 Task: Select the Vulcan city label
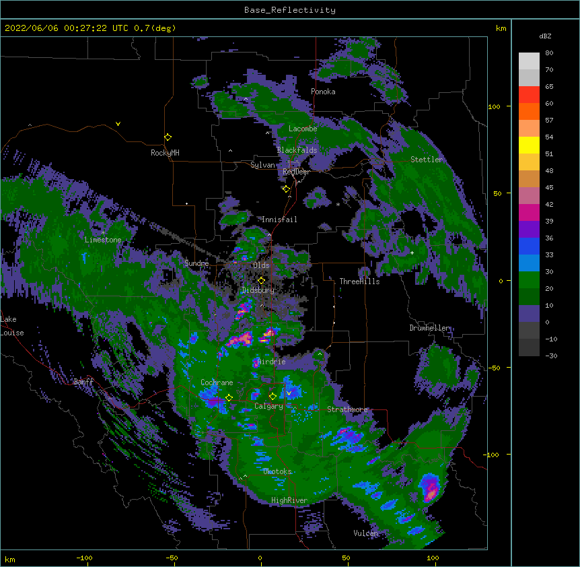(x=365, y=533)
